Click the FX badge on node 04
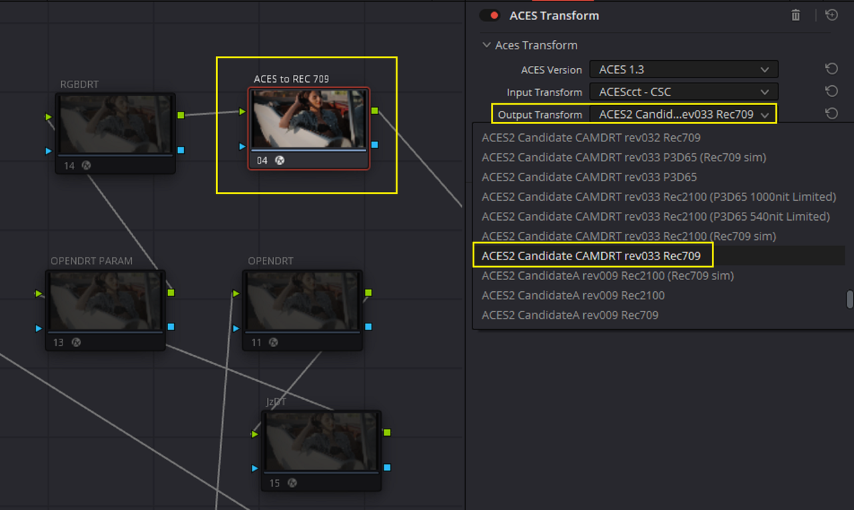 coord(280,160)
